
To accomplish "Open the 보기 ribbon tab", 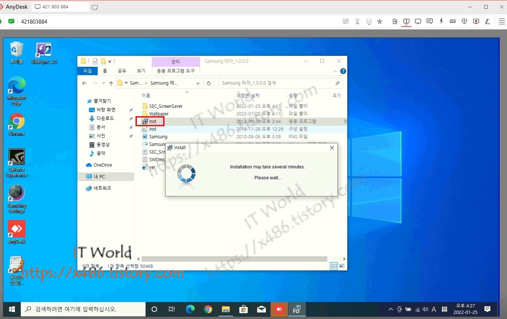I will coord(141,71).
